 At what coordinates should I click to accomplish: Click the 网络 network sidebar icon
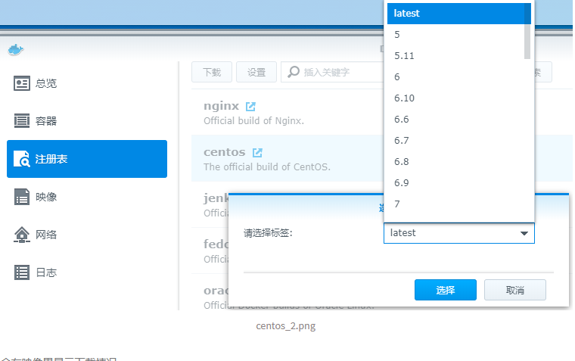[x=22, y=235]
